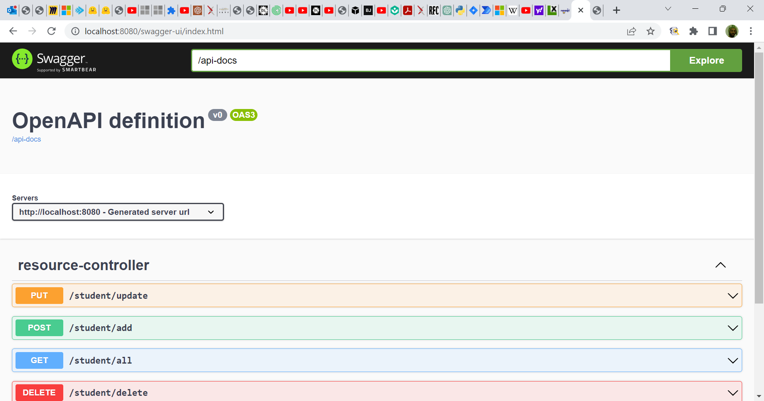This screenshot has height=401, width=764.
Task: Open the Servers dropdown list
Action: tap(118, 212)
